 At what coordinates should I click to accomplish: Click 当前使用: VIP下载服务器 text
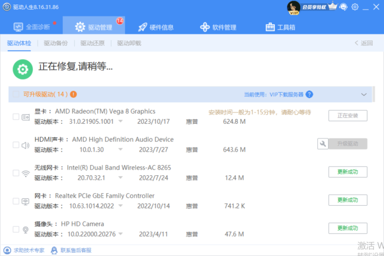274,94
